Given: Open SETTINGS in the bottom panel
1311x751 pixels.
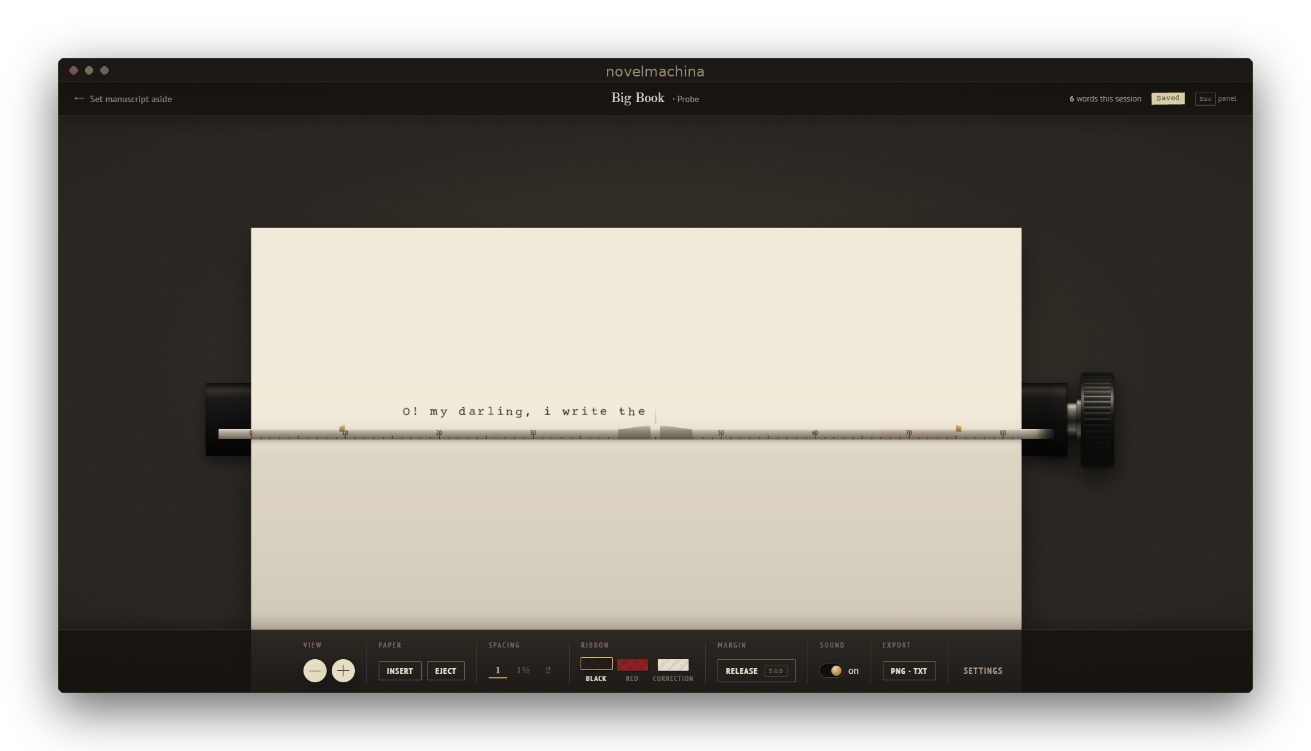Looking at the screenshot, I should pyautogui.click(x=982, y=671).
